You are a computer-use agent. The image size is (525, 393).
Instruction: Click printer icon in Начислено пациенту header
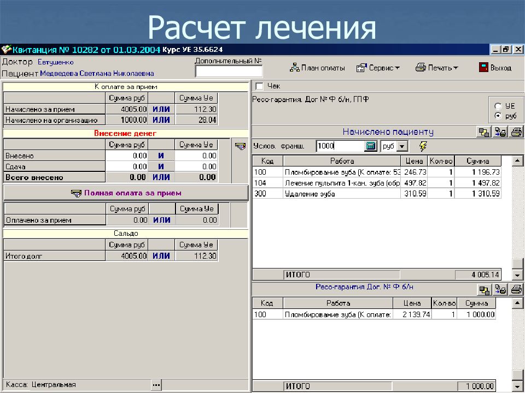516,132
